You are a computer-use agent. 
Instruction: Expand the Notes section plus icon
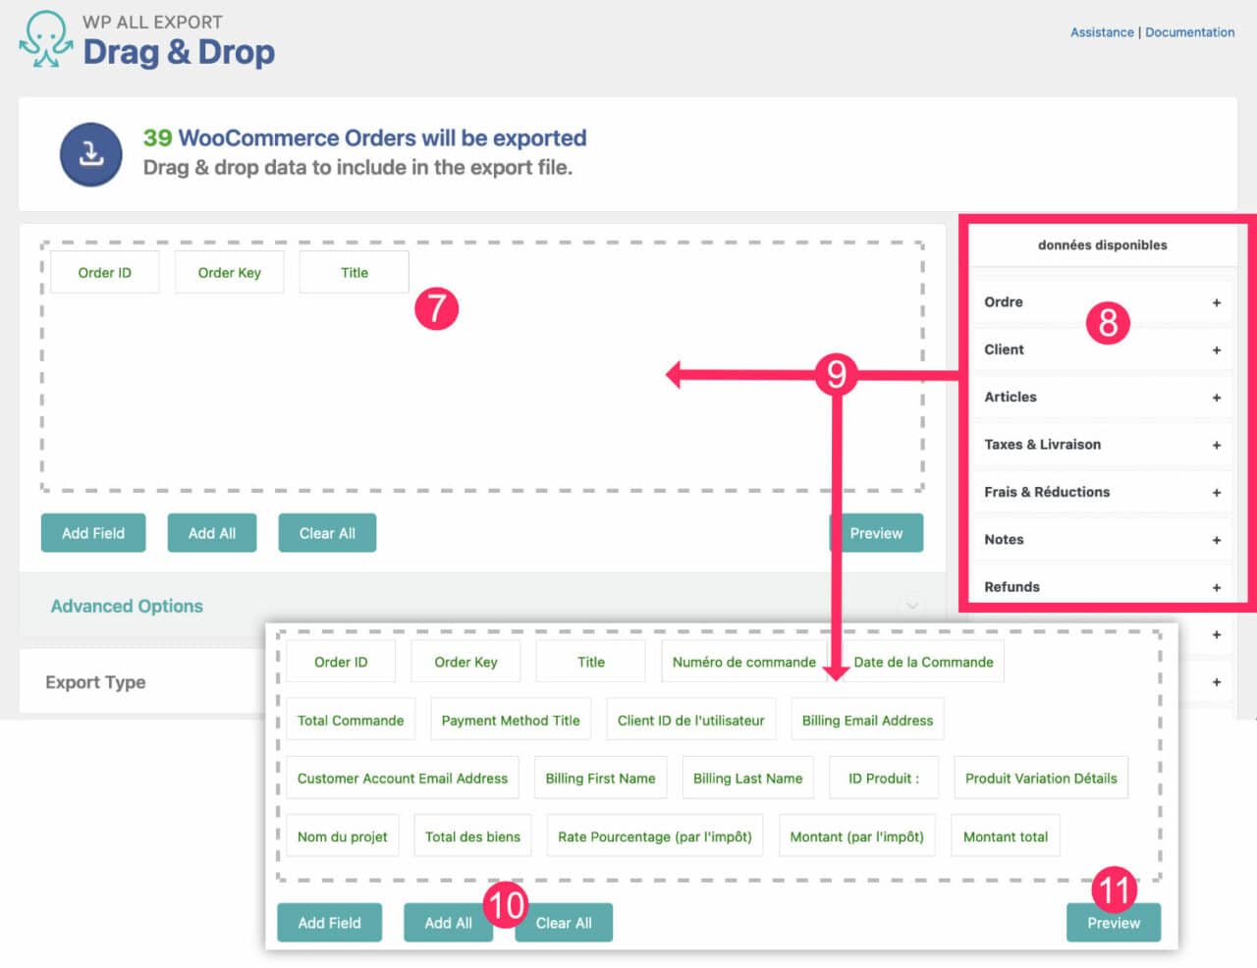tap(1216, 540)
